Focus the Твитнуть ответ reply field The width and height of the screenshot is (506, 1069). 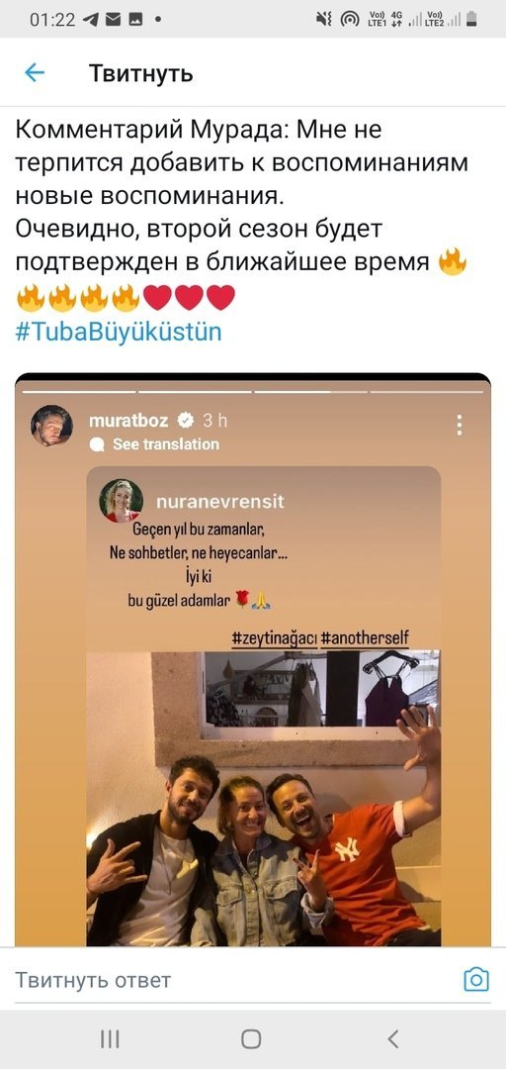pyautogui.click(x=231, y=980)
